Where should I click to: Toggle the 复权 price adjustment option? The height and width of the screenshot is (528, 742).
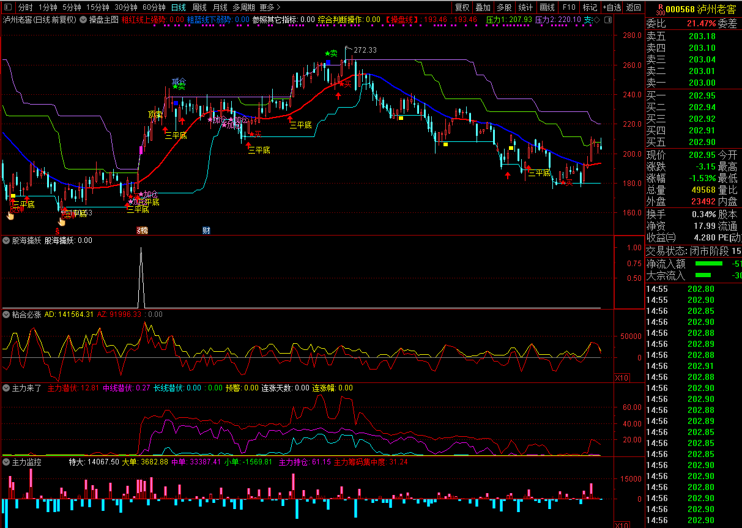(x=462, y=7)
